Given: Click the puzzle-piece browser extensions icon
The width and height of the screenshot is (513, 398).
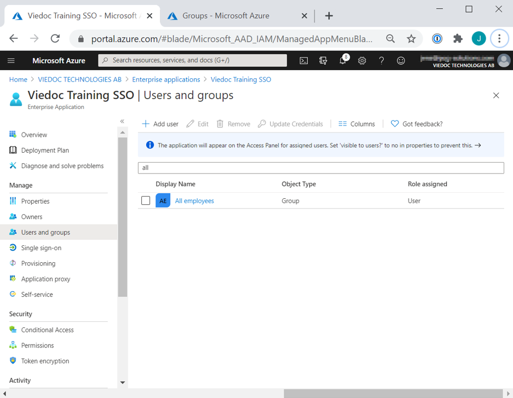Looking at the screenshot, I should [x=458, y=38].
